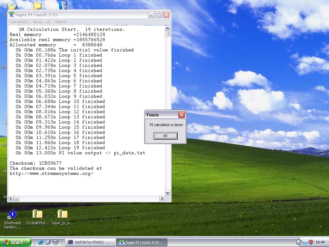This screenshot has height=247, width=329.
Task: Click the 'Loop 9 finished' line
Action: [x=59, y=96]
